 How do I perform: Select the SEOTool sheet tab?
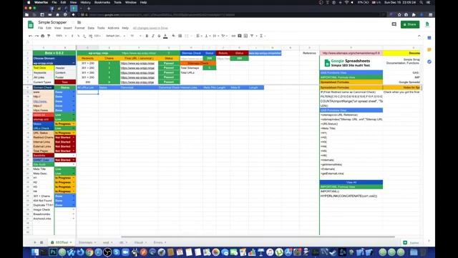click(62, 242)
